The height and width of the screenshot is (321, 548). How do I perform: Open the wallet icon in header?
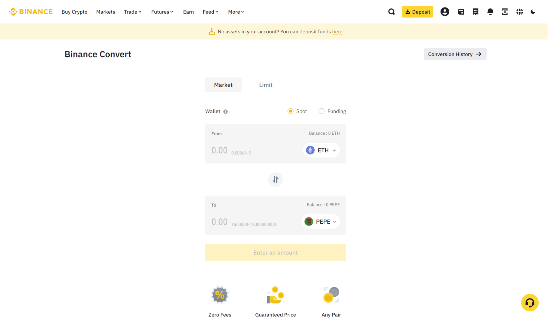coord(461,12)
